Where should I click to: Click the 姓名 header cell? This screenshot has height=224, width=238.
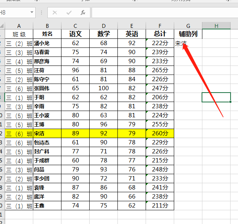pos(47,34)
